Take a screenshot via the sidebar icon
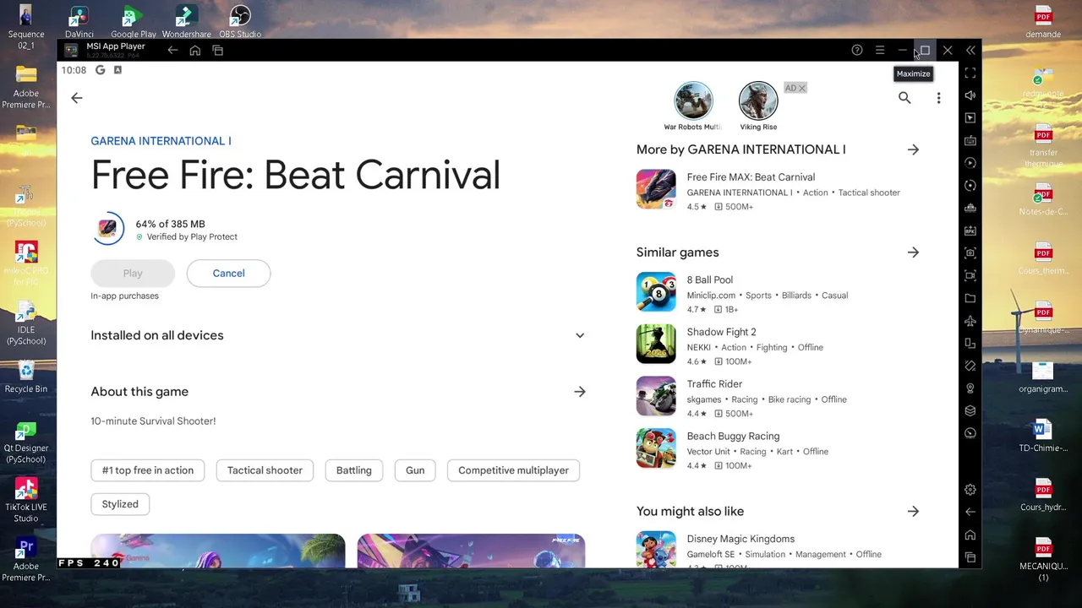The height and width of the screenshot is (608, 1082). pos(970,253)
